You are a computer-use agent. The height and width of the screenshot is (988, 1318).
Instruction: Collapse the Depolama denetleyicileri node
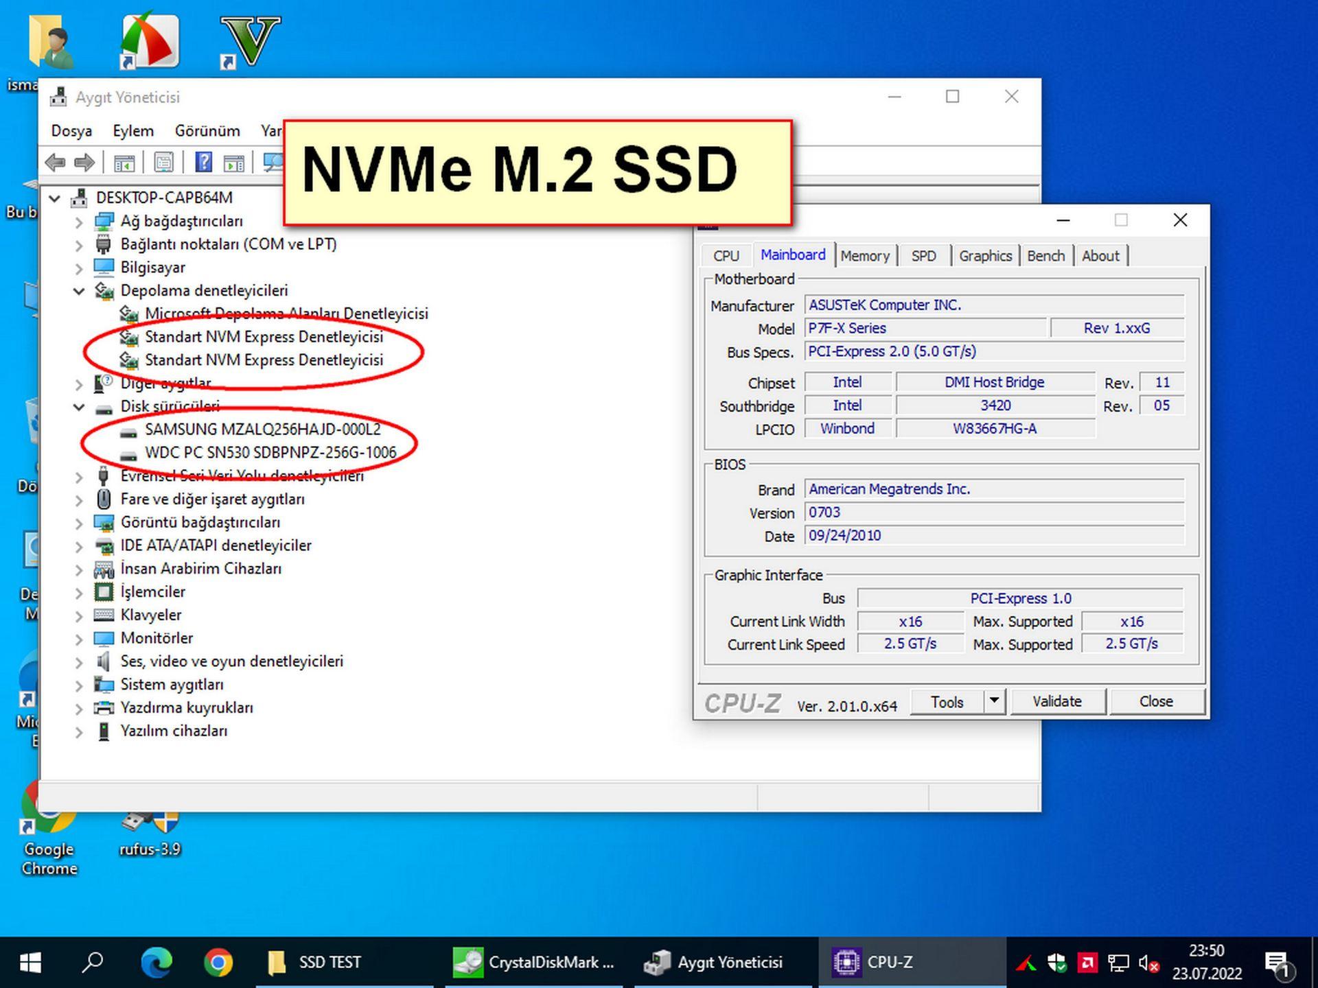click(79, 291)
